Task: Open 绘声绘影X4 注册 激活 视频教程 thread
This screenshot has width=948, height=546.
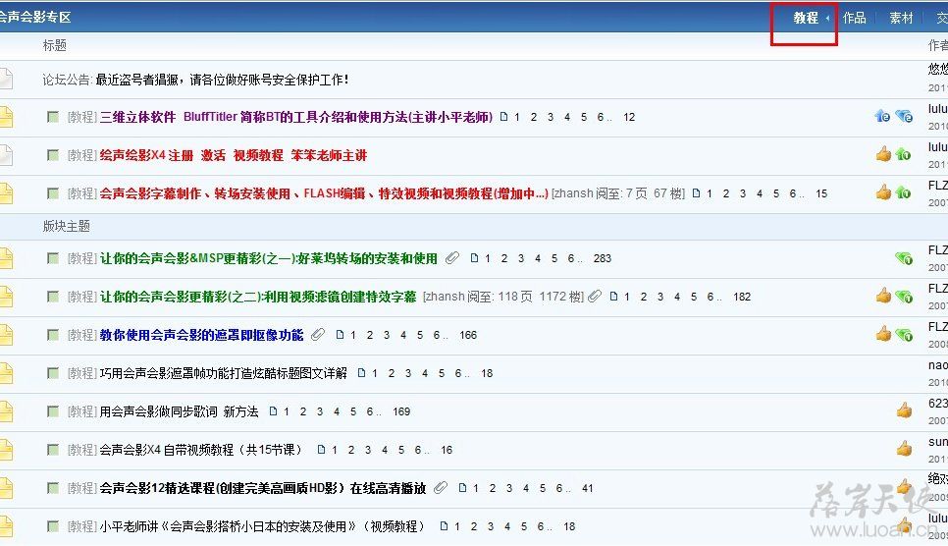Action: (234, 155)
